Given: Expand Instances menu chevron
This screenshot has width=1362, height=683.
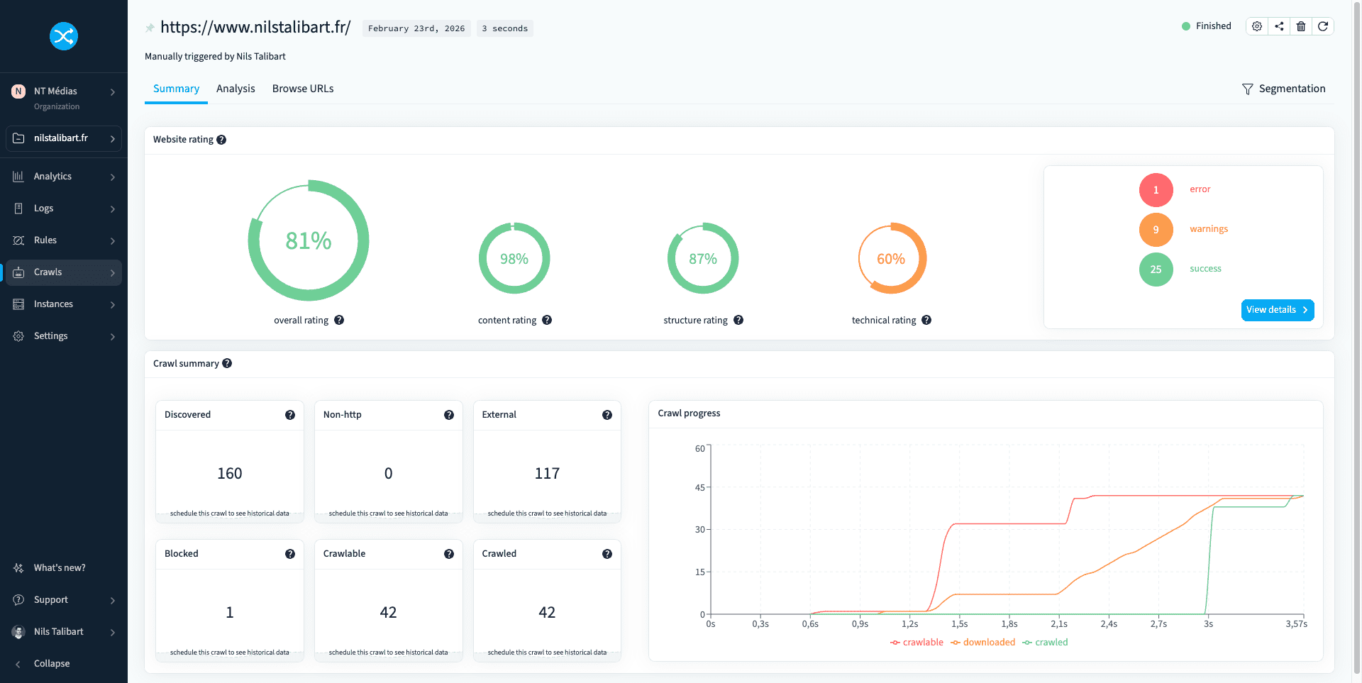Looking at the screenshot, I should point(113,305).
